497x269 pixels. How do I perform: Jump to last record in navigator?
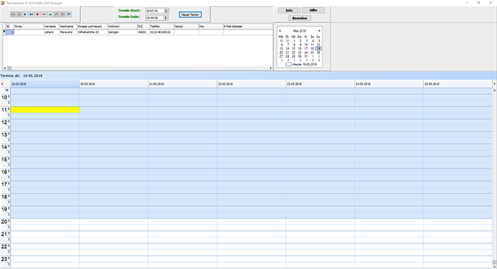pos(31,13)
